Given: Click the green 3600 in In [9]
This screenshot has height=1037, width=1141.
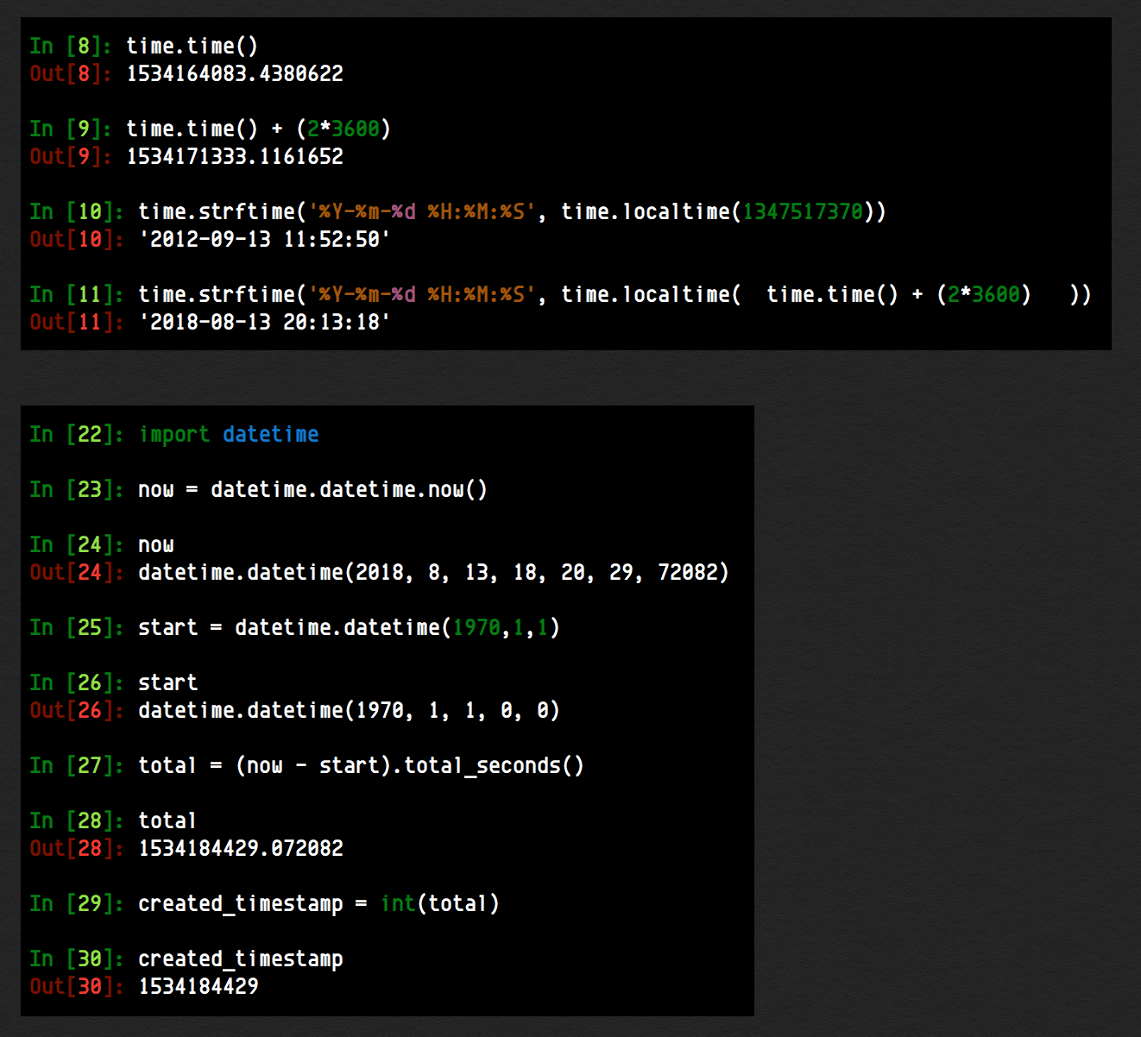Looking at the screenshot, I should point(356,129).
